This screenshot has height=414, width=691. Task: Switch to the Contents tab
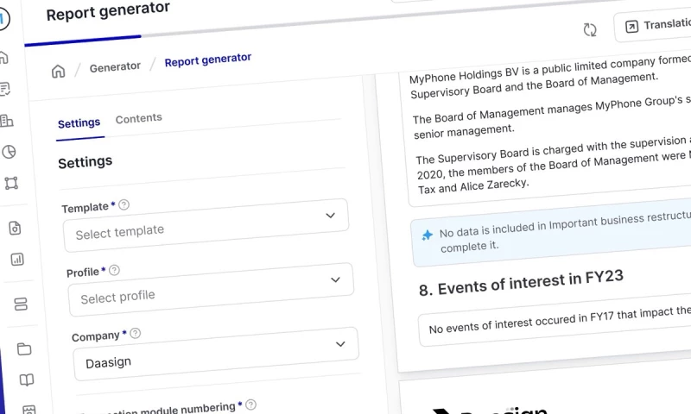(x=139, y=118)
